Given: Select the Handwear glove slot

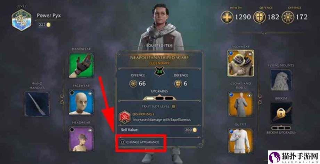Looking at the screenshot, I should coord(81,65).
